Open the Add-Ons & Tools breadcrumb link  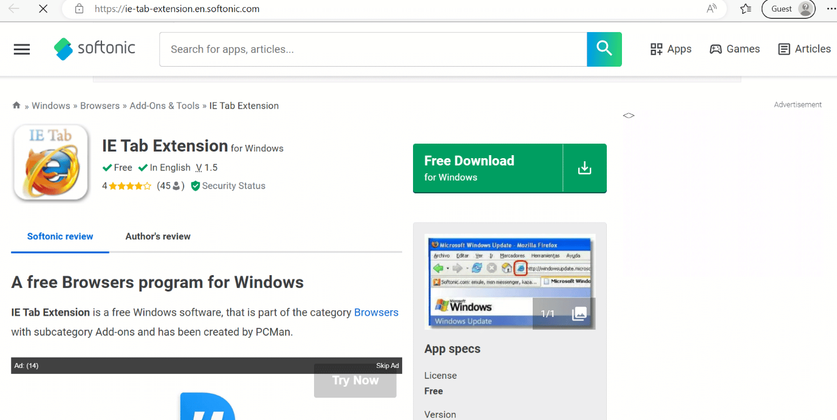click(x=165, y=105)
